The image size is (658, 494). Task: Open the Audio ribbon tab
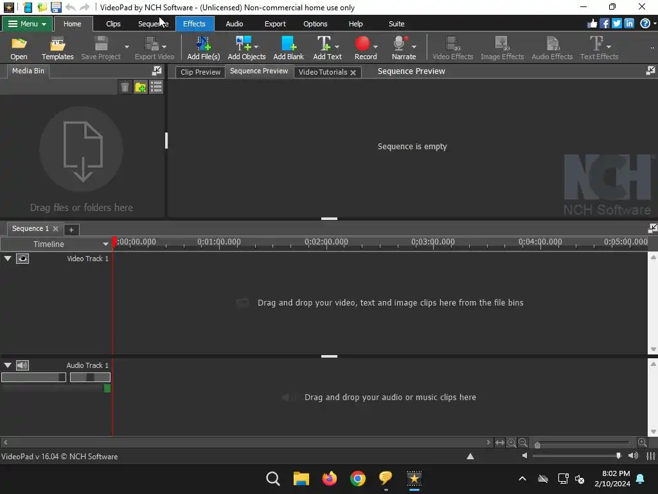point(234,24)
